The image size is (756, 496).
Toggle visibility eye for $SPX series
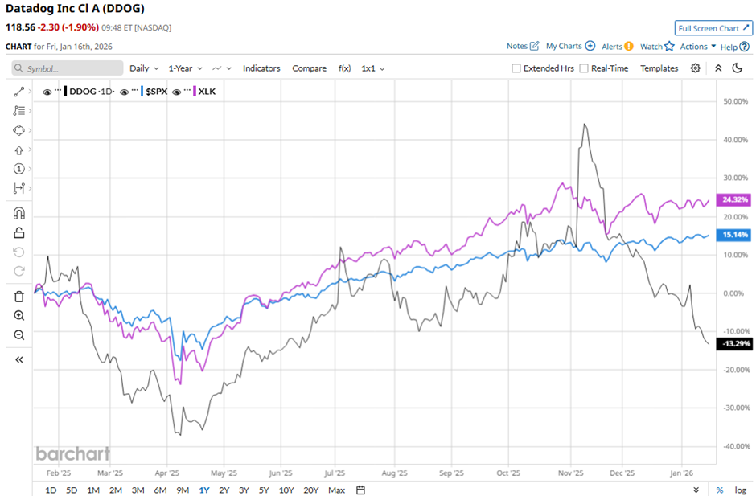[x=124, y=92]
